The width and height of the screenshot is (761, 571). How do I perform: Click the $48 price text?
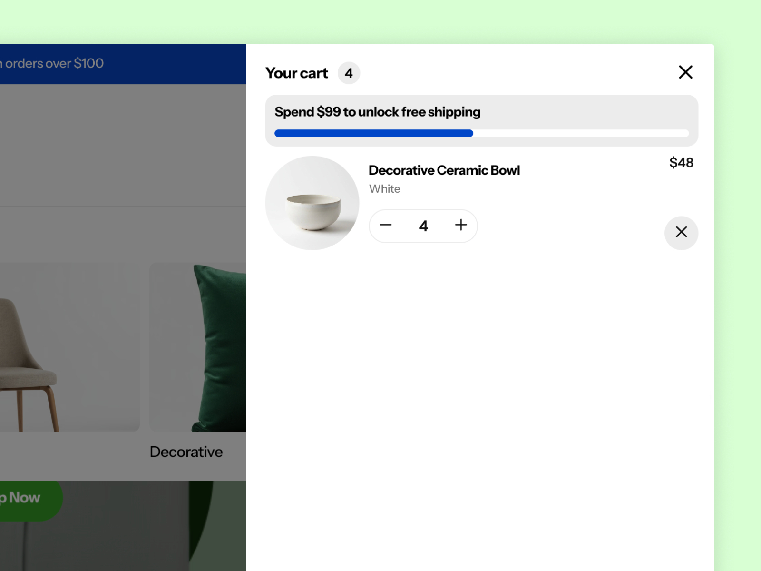tap(681, 163)
